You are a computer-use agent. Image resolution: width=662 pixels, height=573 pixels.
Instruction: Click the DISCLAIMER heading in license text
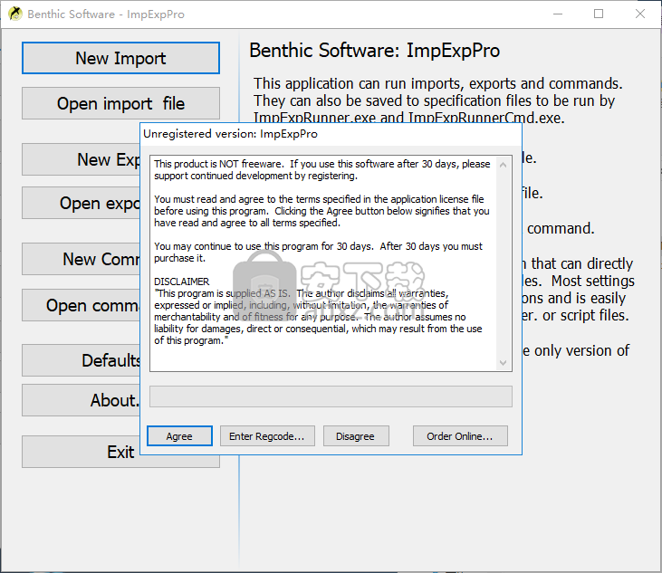(181, 282)
